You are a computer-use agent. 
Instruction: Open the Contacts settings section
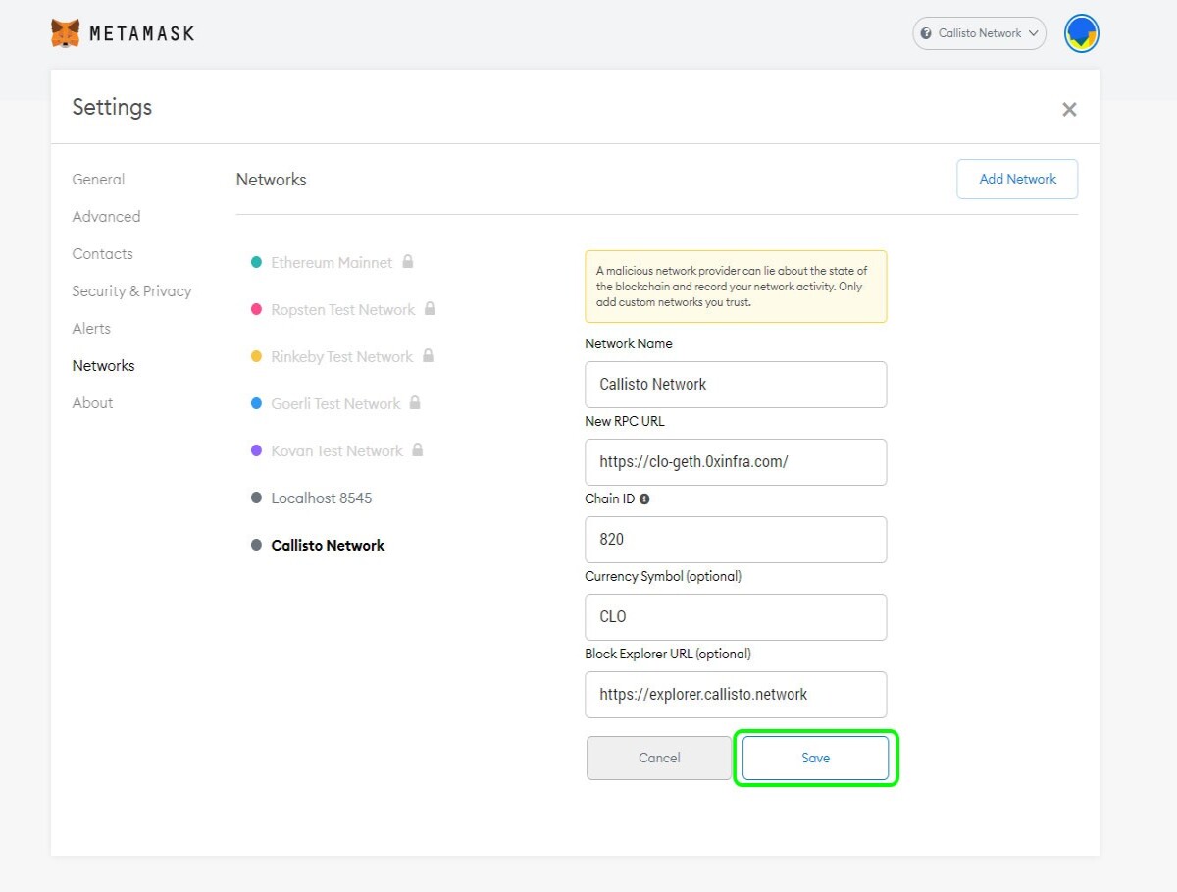point(102,254)
